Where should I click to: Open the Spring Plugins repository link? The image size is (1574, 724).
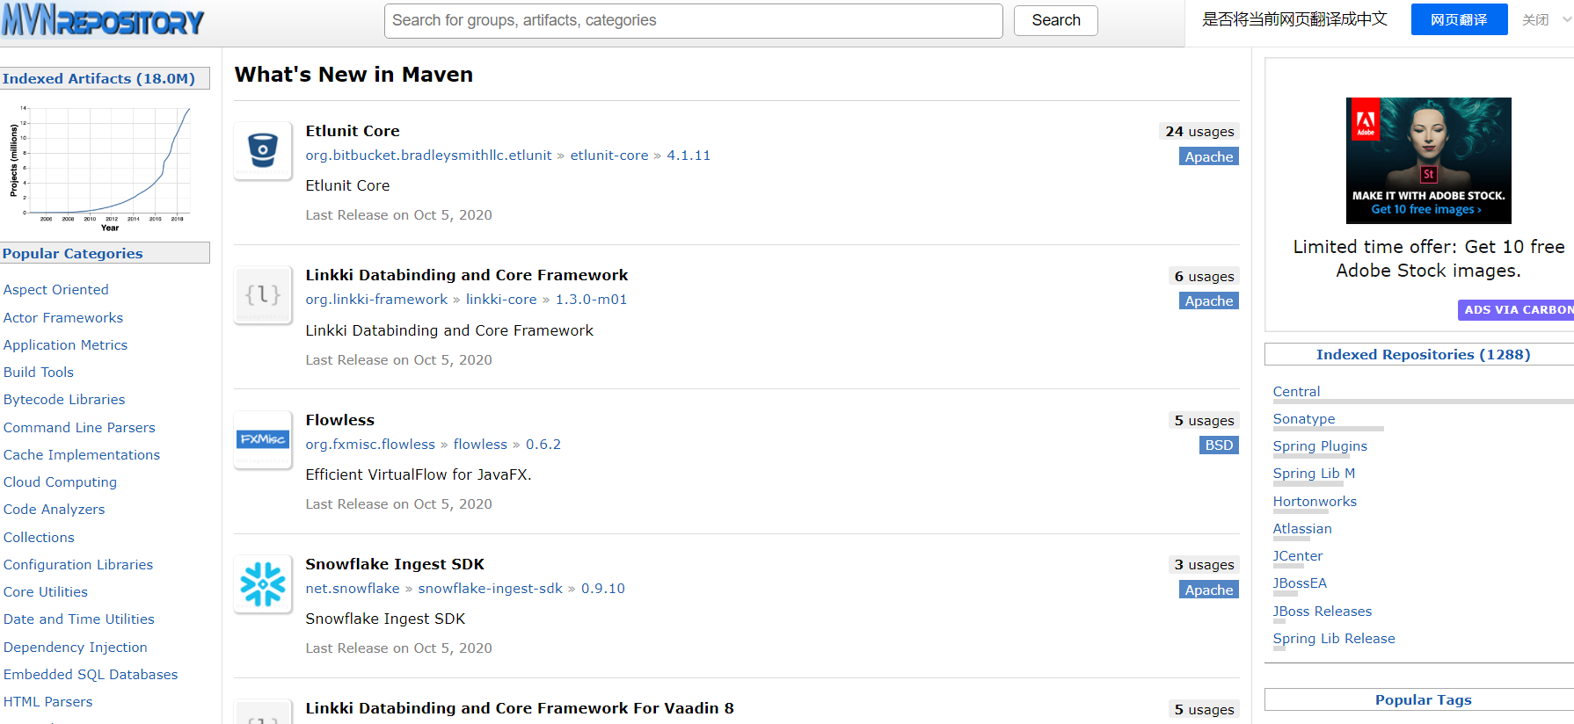[1320, 445]
